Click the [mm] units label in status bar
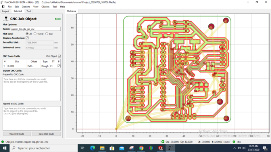The width and height of the screenshot is (271, 152). click(227, 142)
